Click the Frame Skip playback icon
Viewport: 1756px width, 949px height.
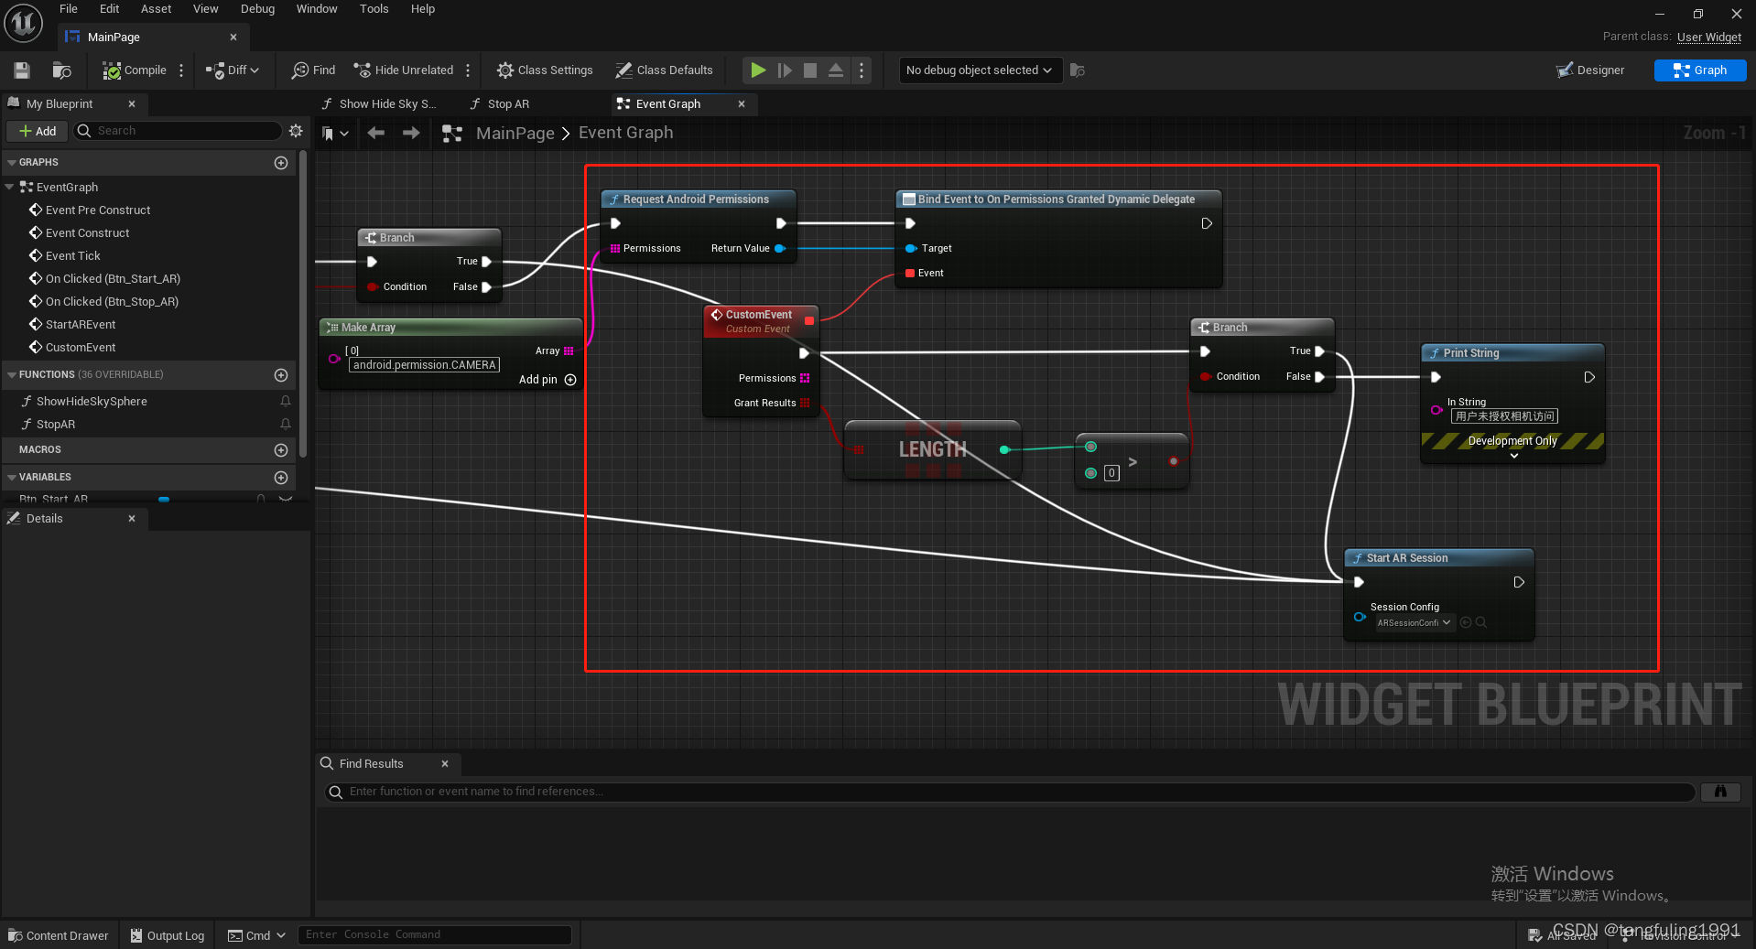[785, 70]
